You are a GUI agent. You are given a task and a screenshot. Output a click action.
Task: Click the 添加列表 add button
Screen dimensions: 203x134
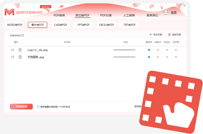pyautogui.click(x=156, y=35)
